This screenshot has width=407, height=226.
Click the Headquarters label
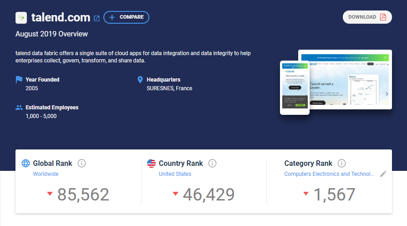click(163, 79)
